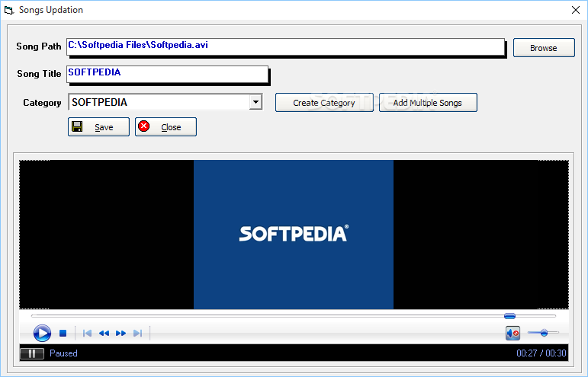Image resolution: width=588 pixels, height=377 pixels.
Task: Close the Songs Updation window
Action: [x=576, y=10]
